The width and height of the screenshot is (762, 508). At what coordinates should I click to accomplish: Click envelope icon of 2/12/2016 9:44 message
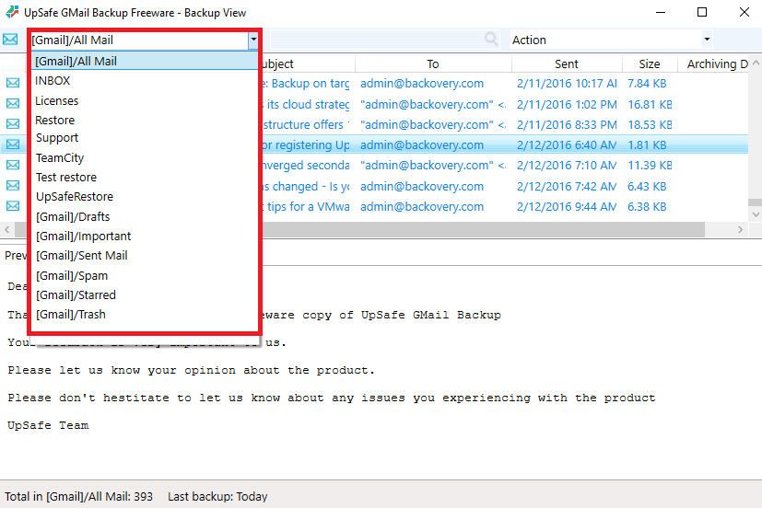(x=13, y=206)
